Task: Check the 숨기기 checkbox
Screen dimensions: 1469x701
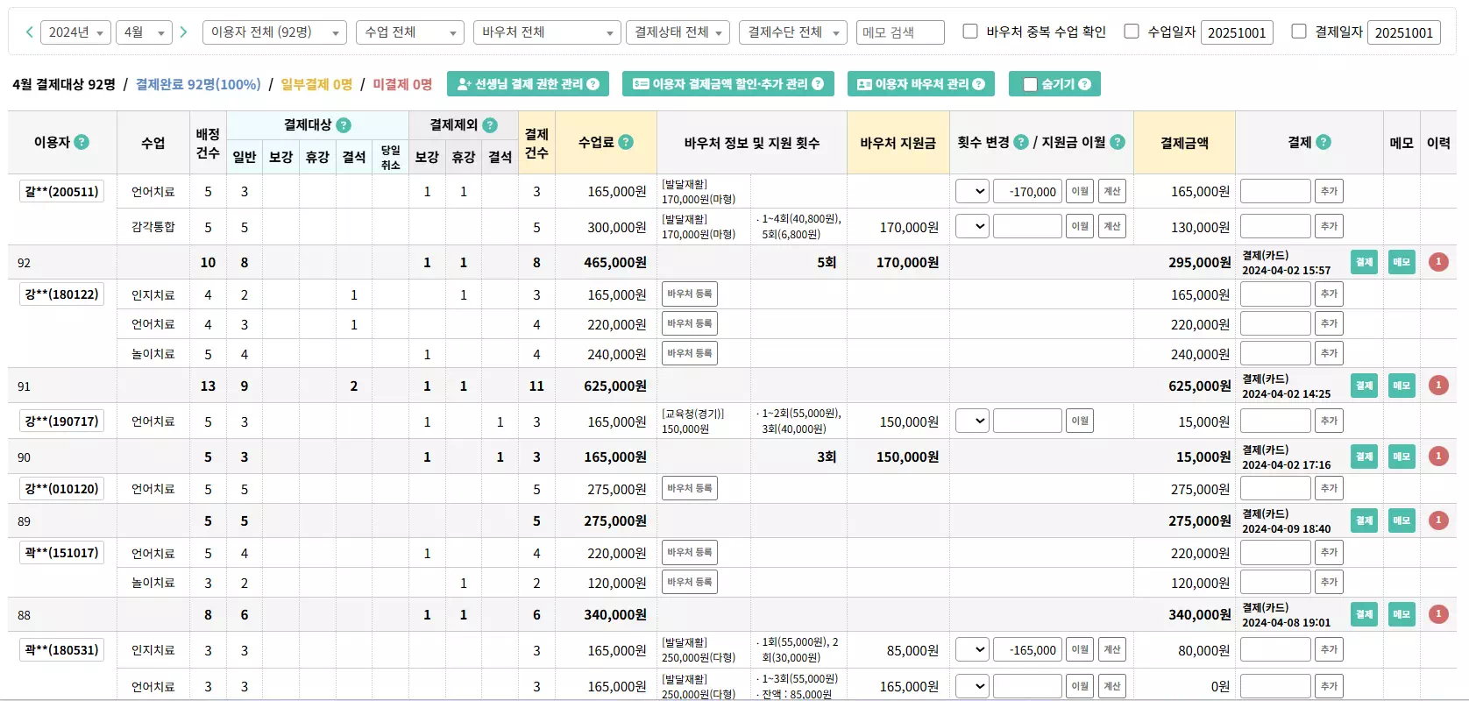Action: coord(1030,84)
